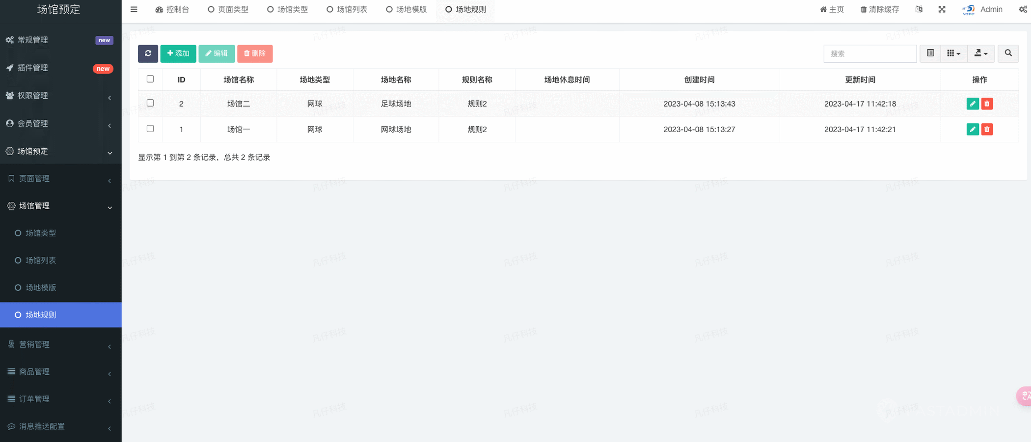Image resolution: width=1031 pixels, height=442 pixels.
Task: Click green edit icon for 场馆二 row
Action: click(x=972, y=104)
